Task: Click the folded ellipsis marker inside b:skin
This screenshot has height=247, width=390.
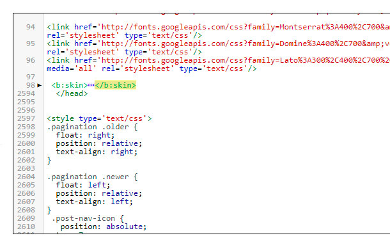Action: tap(91, 85)
